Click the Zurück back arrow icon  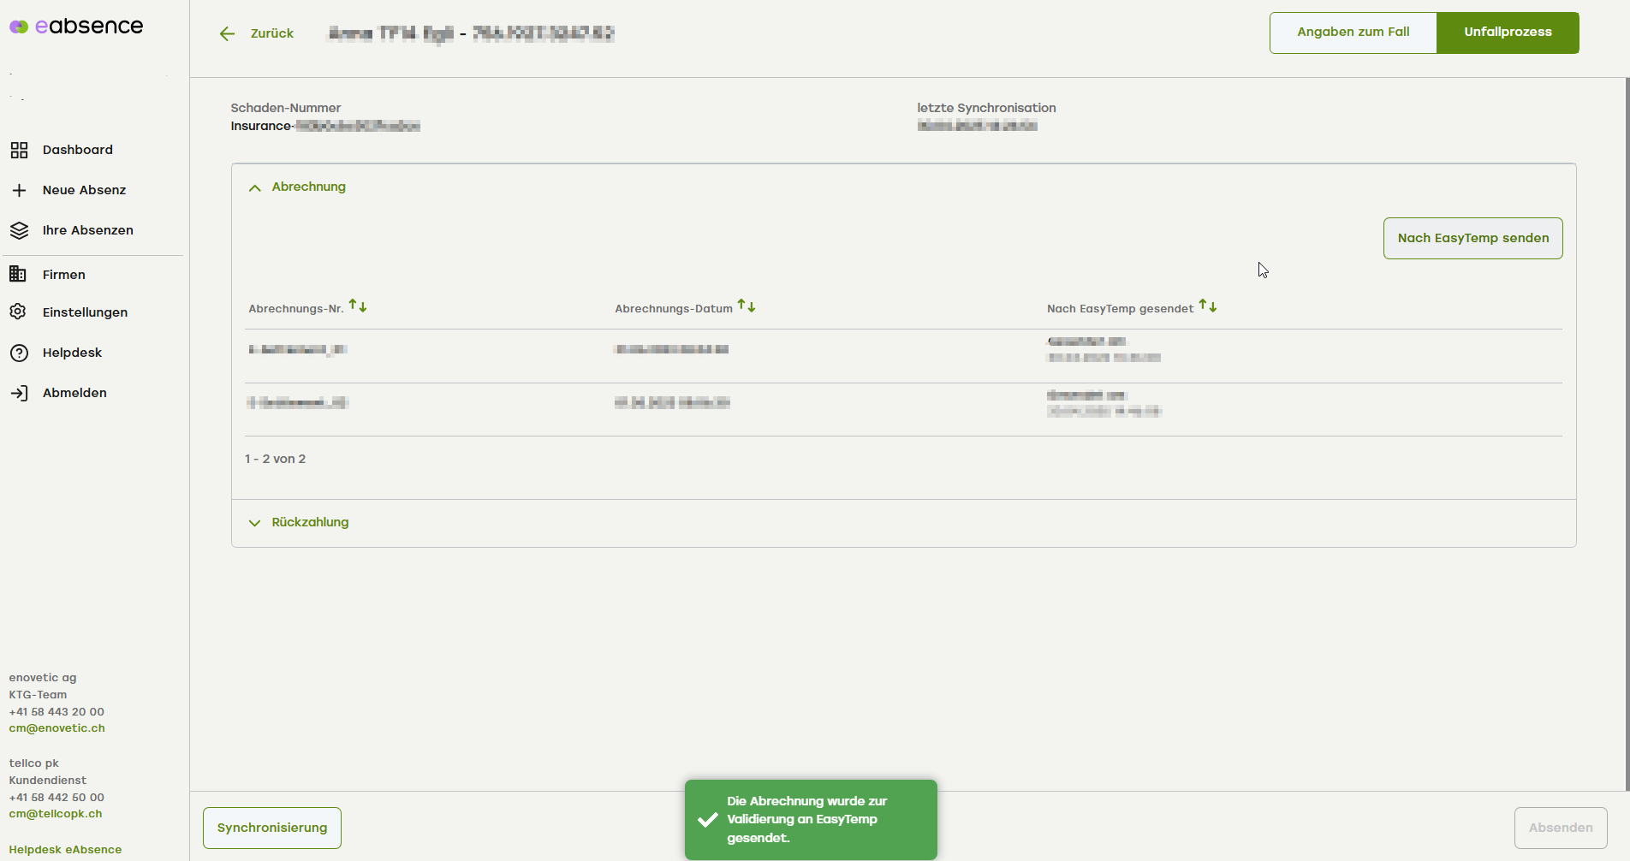227,33
